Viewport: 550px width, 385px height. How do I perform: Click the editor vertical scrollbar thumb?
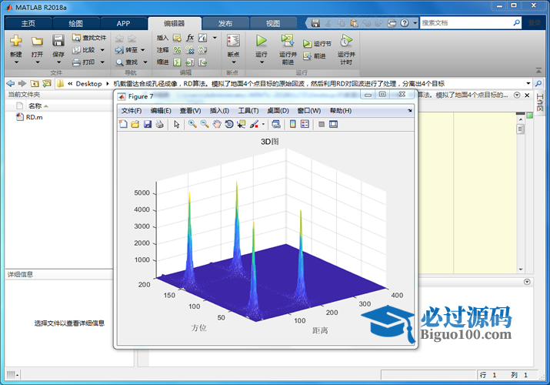(x=521, y=129)
